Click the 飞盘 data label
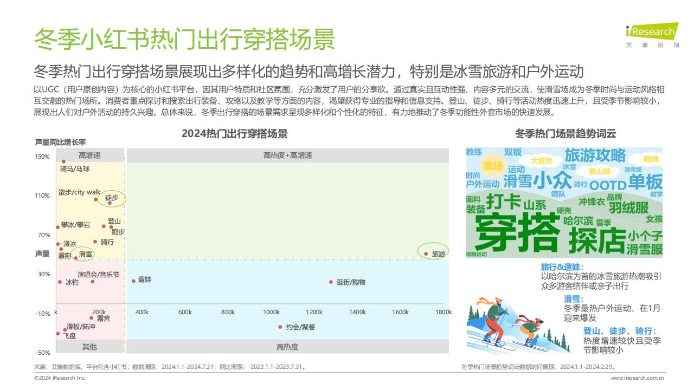 [x=69, y=336]
